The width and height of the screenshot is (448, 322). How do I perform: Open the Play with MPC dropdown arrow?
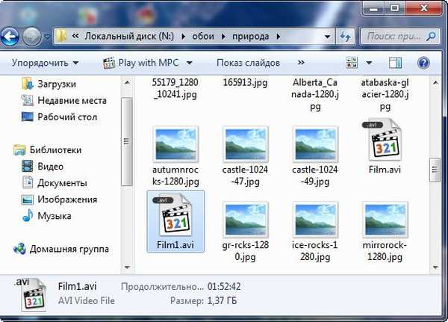[x=189, y=64]
